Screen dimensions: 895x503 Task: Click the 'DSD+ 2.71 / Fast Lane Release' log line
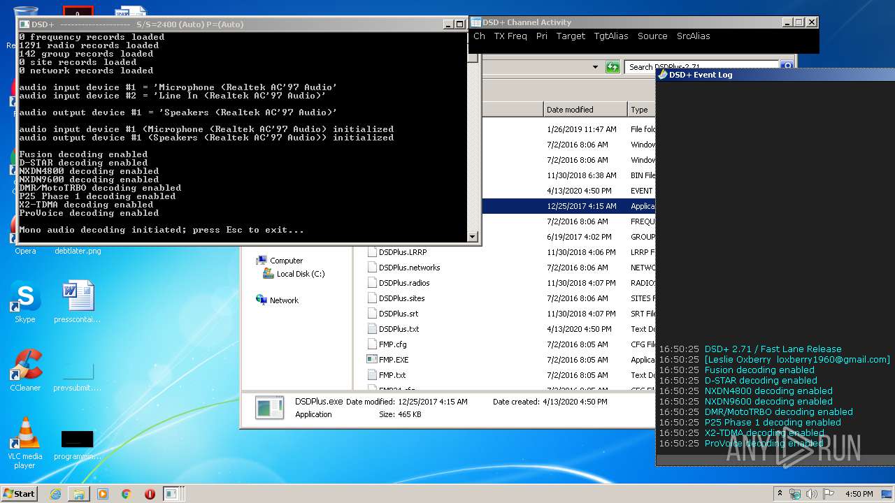(x=773, y=349)
